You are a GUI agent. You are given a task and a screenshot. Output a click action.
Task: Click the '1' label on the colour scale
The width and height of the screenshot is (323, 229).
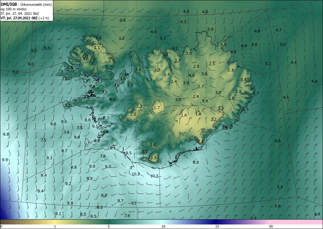pyautogui.click(x=55, y=227)
